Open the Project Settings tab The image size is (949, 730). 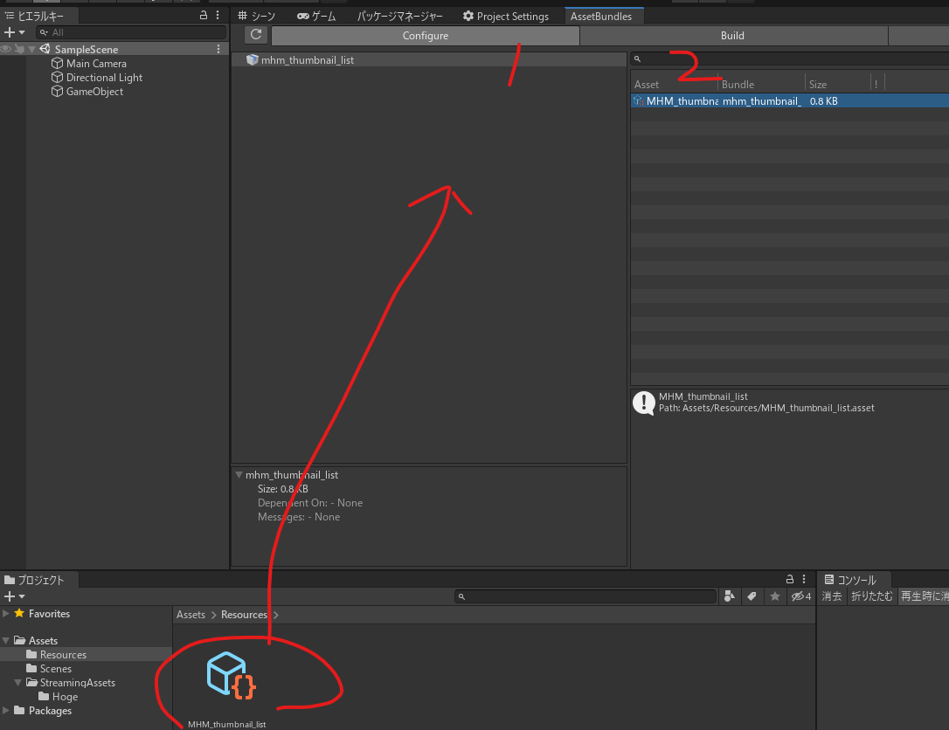click(506, 17)
